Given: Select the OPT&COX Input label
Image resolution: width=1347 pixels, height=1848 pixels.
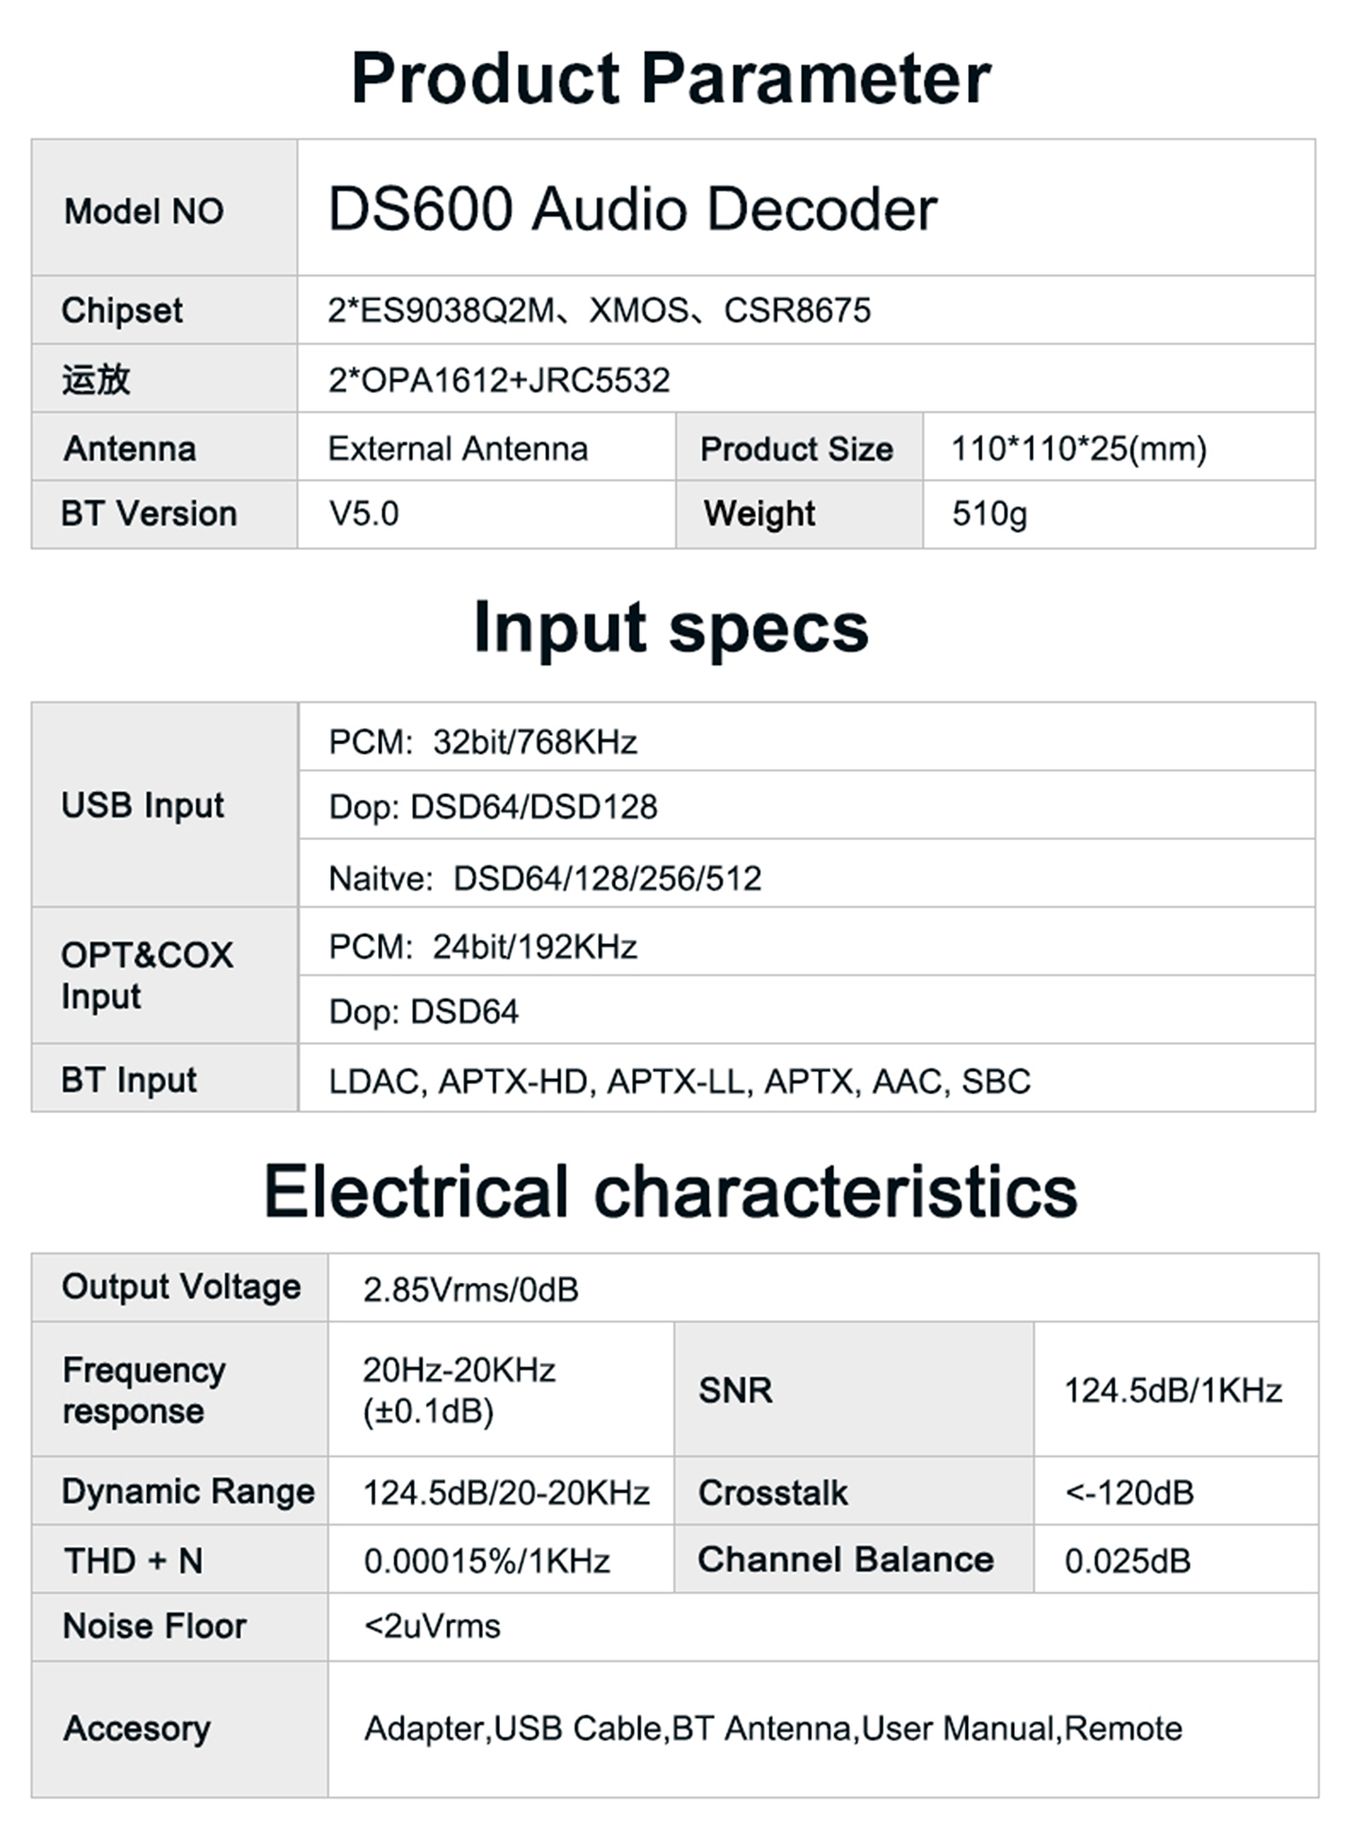Looking at the screenshot, I should pyautogui.click(x=146, y=976).
